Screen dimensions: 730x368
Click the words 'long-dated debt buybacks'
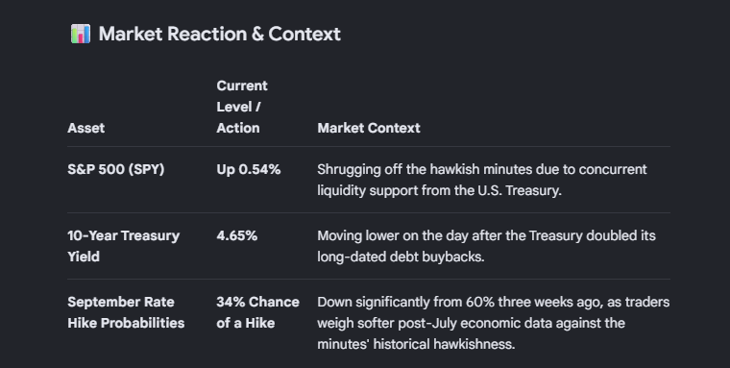click(401, 257)
